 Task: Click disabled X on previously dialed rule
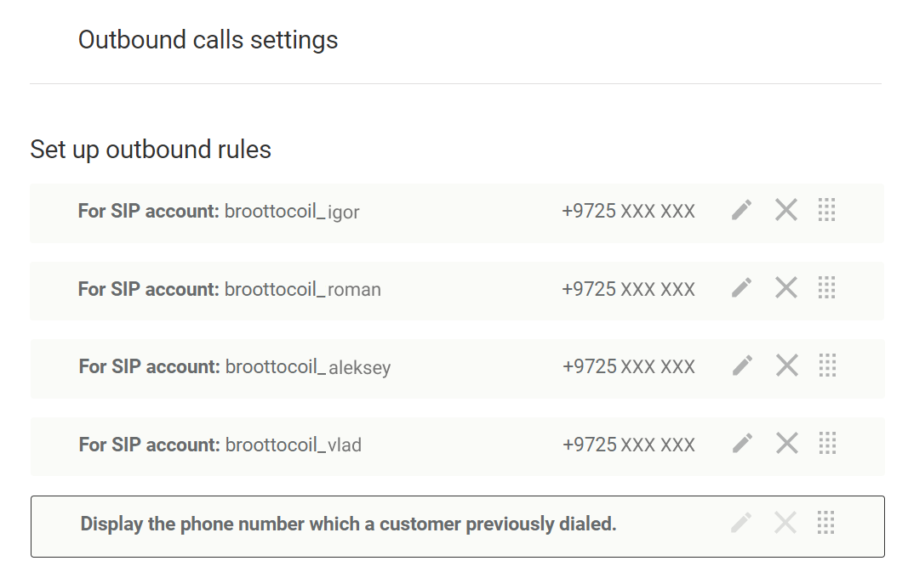click(785, 523)
